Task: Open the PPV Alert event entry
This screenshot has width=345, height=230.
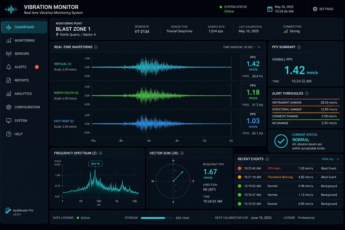Action: click(289, 168)
